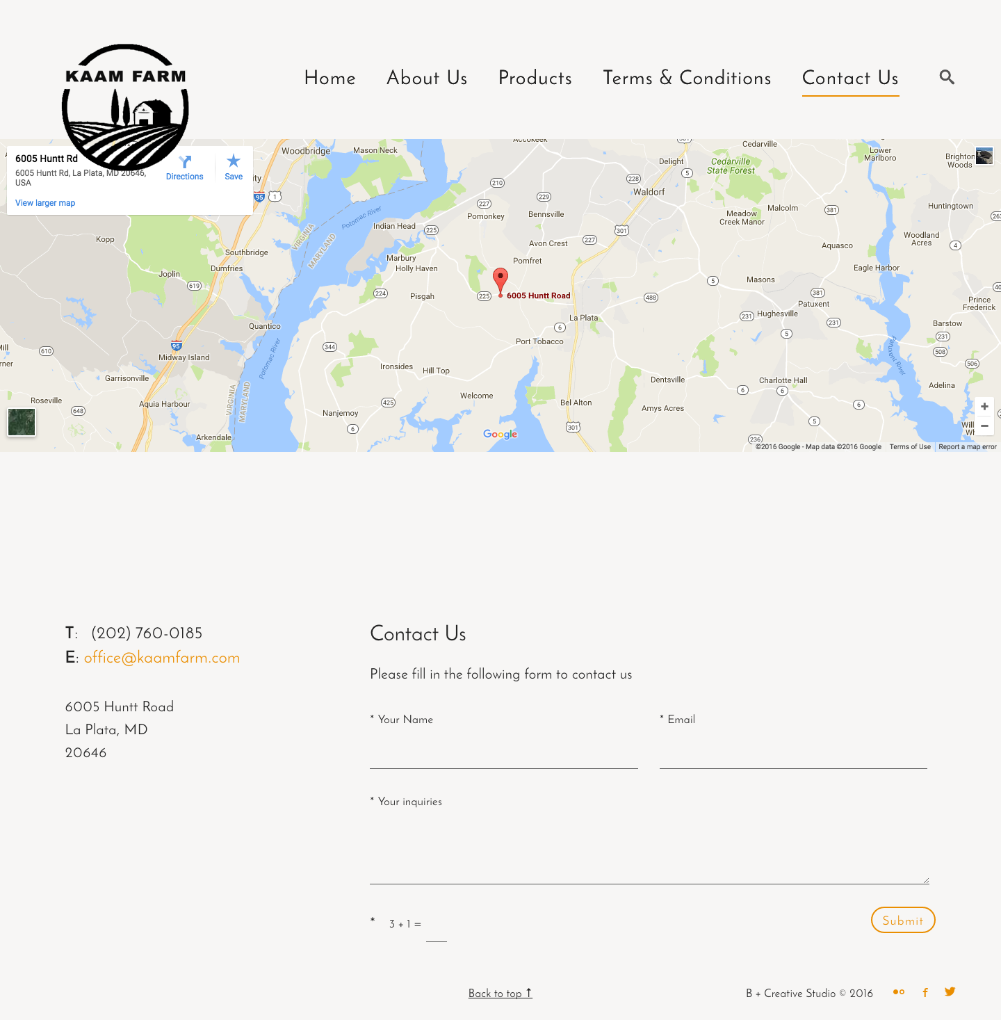Click the Pomfret label on the map

pos(528,261)
